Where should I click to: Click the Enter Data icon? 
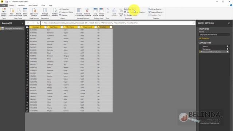[x=25, y=12]
